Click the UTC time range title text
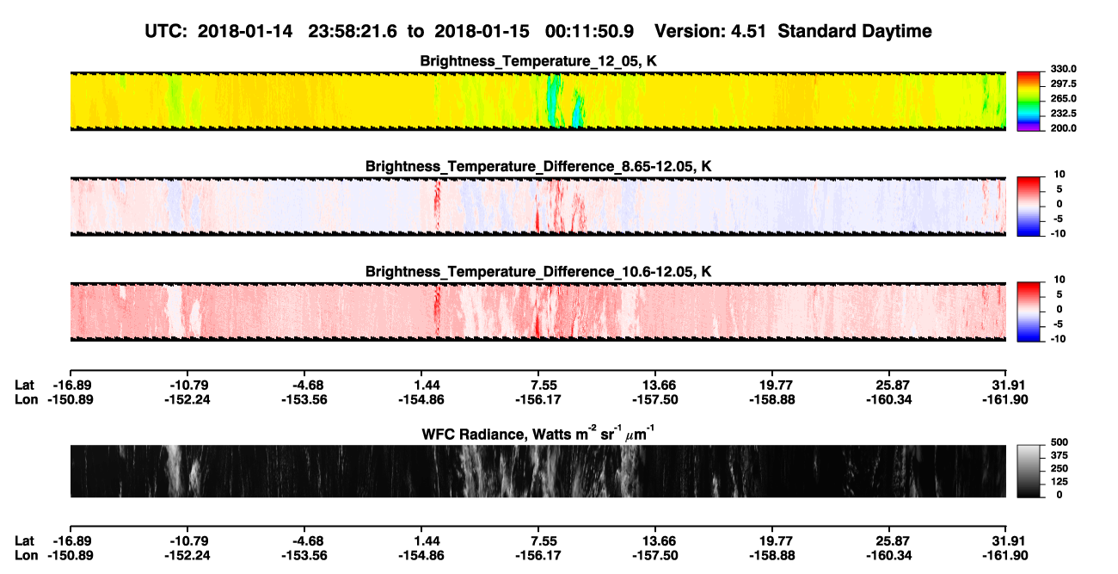 [x=538, y=31]
